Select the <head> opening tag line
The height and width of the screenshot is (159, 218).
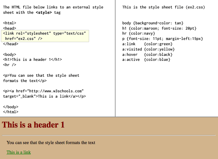coord(10,28)
